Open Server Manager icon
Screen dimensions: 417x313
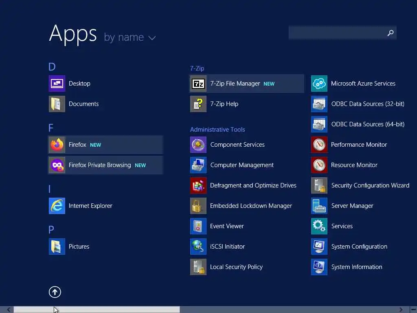tap(319, 206)
